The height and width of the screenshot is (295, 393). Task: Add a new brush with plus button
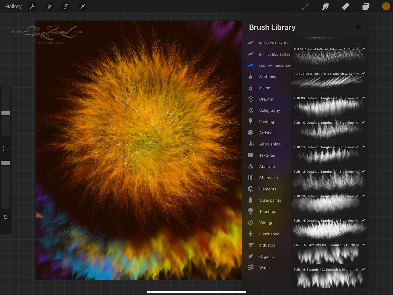(358, 27)
